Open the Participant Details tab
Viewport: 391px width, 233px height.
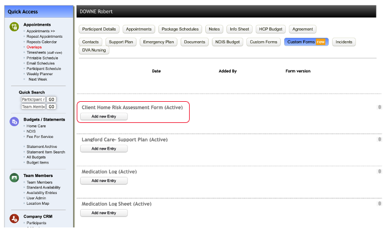click(99, 29)
